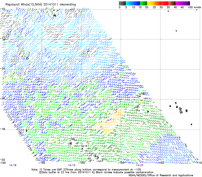Click the purple 14:19 time label
Viewport: 202px width, 177px height.
(x=72, y=165)
